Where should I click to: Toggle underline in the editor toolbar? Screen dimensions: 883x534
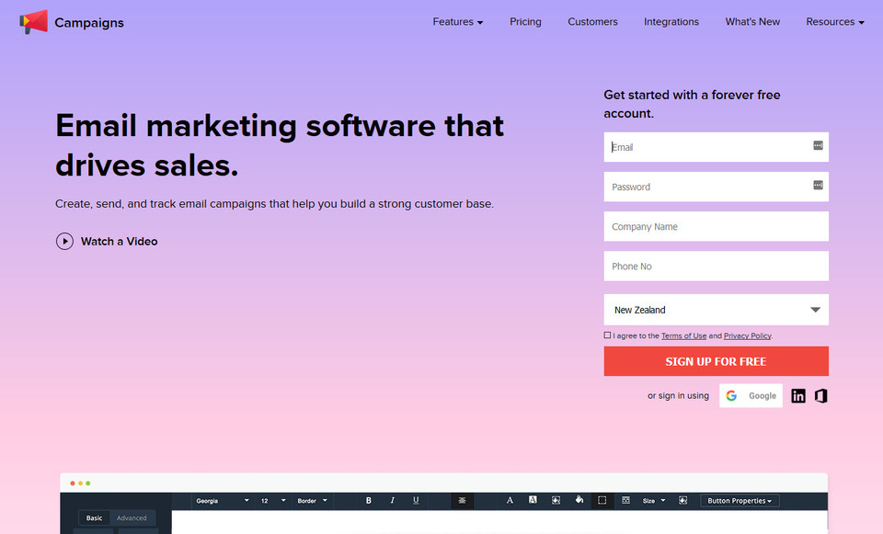coord(416,501)
